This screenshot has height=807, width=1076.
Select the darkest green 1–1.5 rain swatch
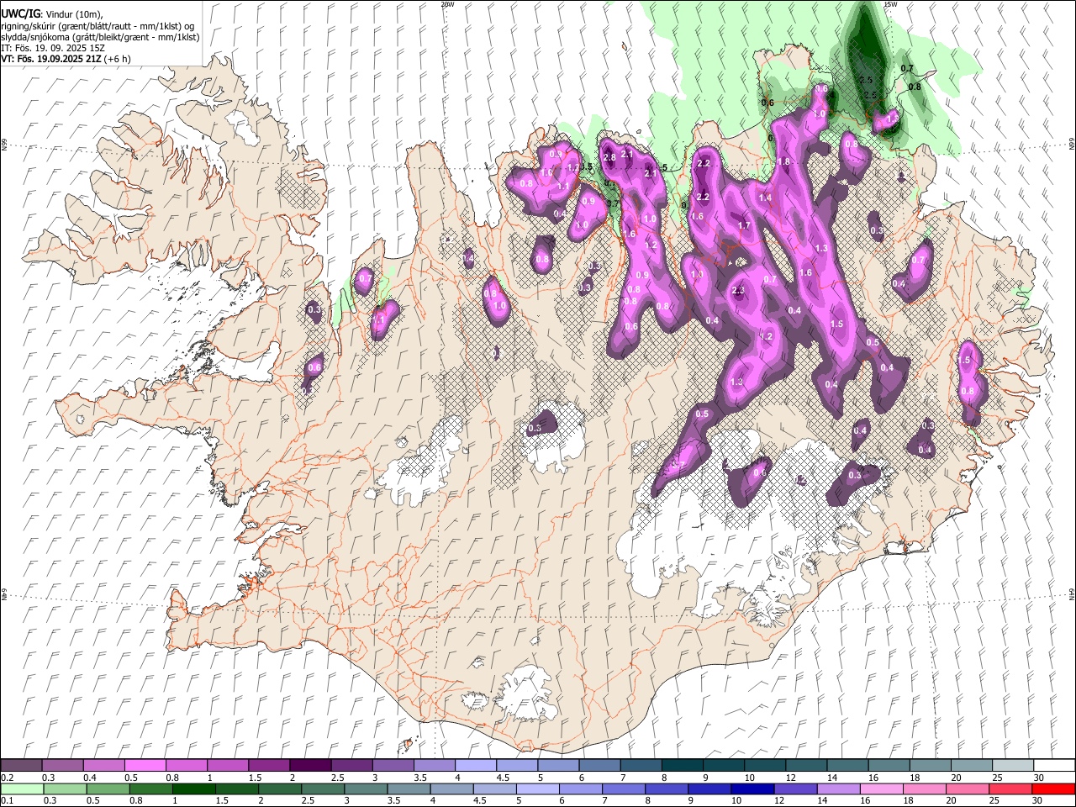(194, 789)
